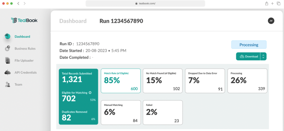284x131 pixels.
Task: Open API Credentials in the sidebar
Action: click(26, 72)
